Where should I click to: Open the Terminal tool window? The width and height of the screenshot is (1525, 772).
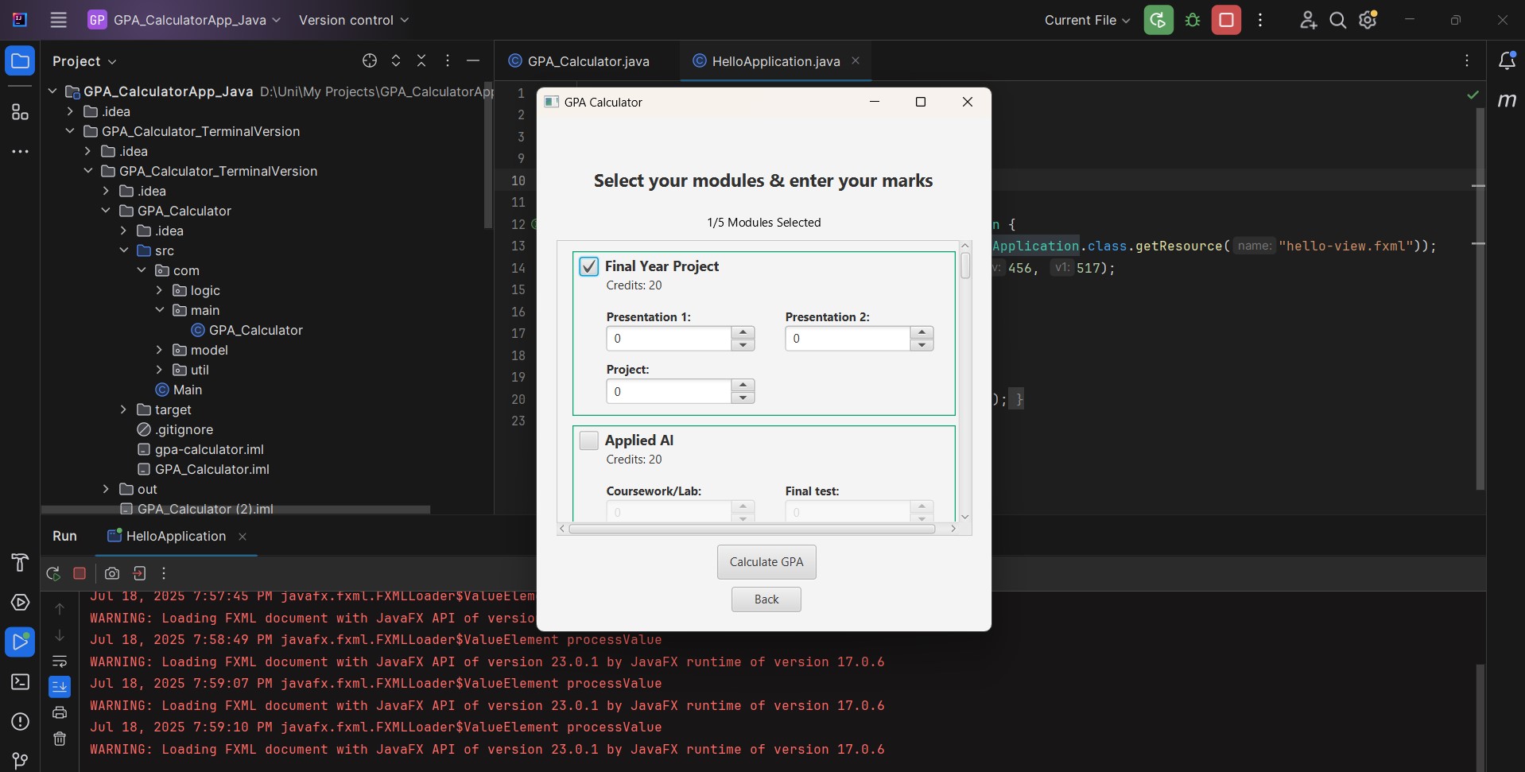click(x=20, y=682)
